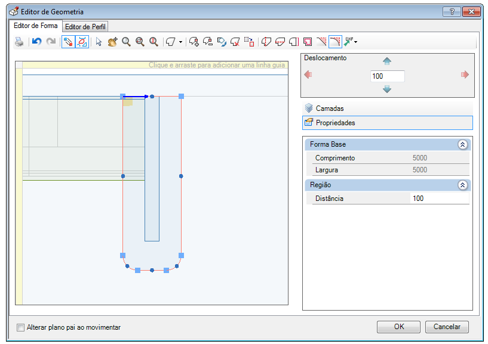The width and height of the screenshot is (488, 344).
Task: Open the shape tool dropdown arrow
Action: [x=180, y=42]
